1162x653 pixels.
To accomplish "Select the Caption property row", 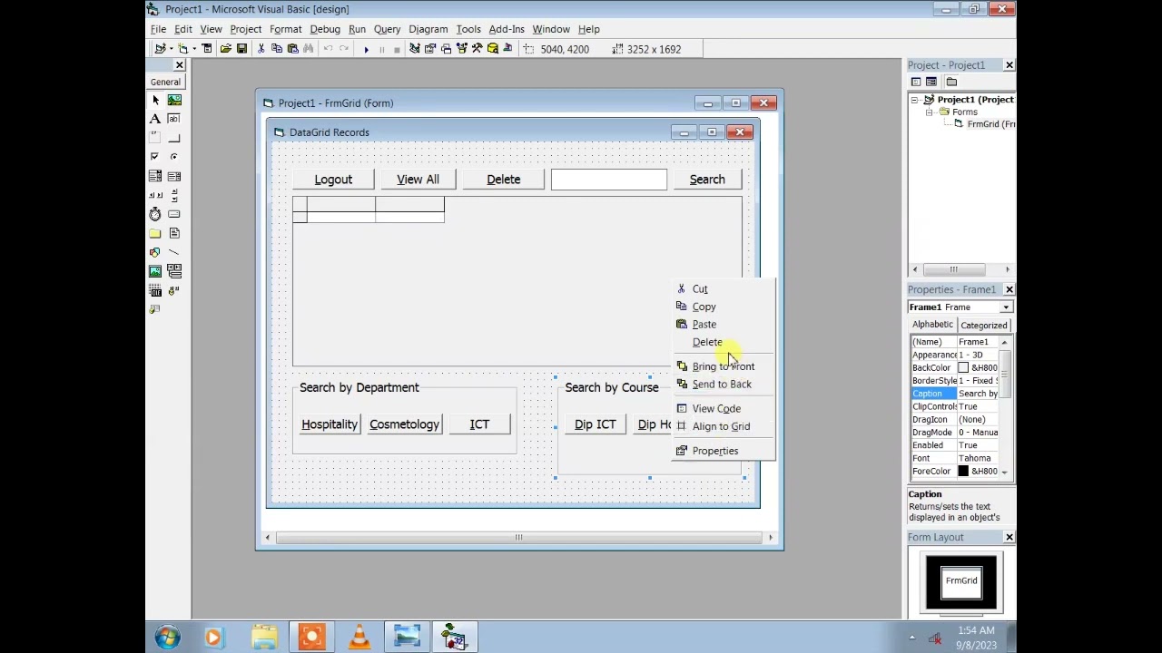I will pos(954,394).
